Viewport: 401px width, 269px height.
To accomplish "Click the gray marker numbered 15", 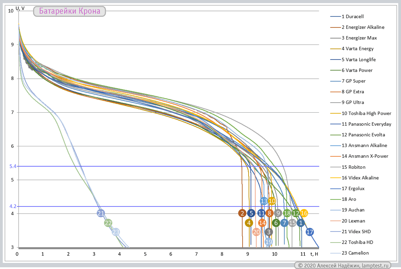I will (x=292, y=223).
